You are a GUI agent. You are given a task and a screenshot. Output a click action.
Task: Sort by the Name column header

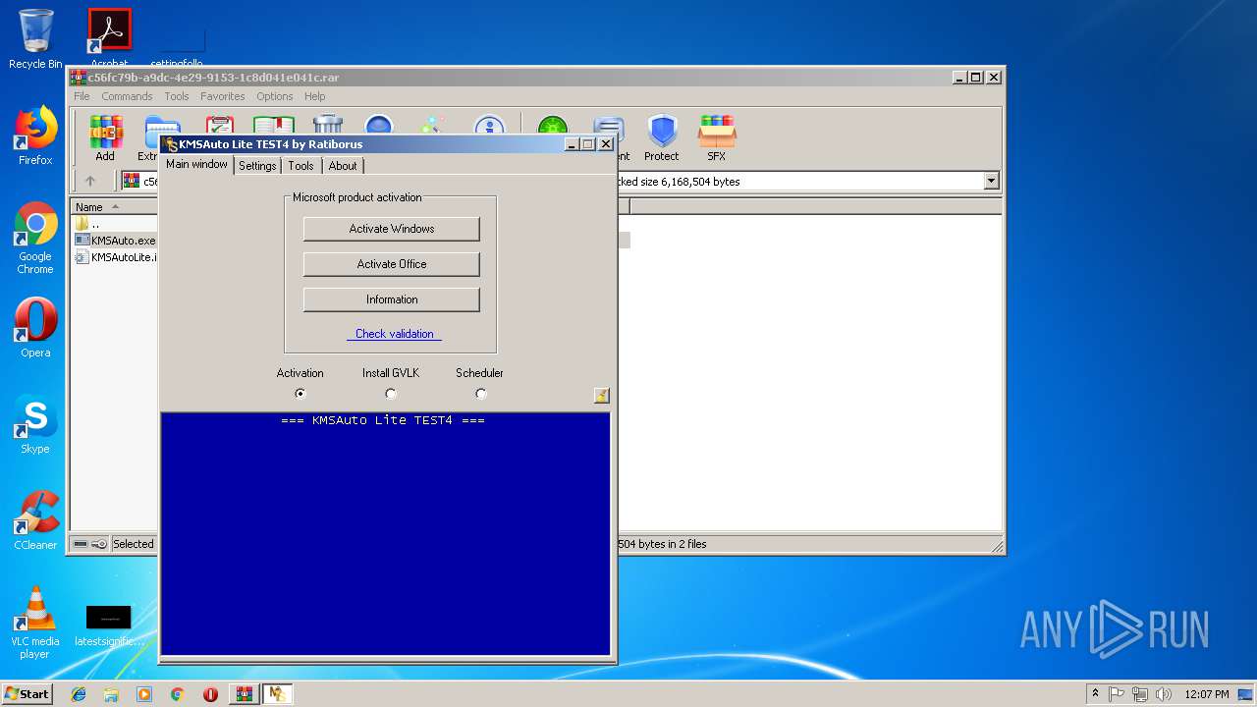115,207
